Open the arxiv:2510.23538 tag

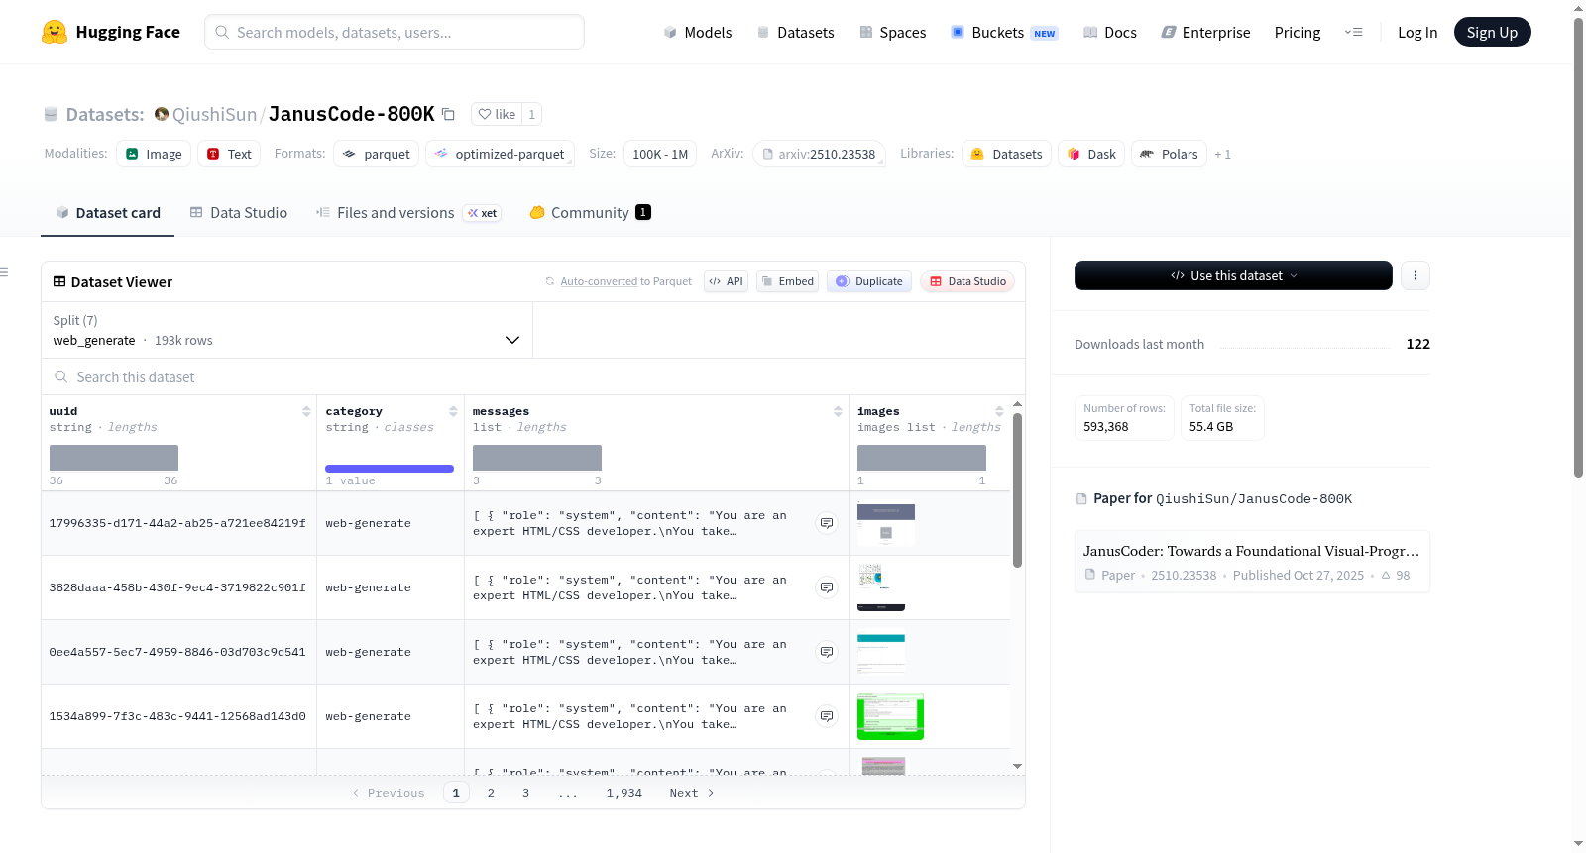tap(819, 154)
